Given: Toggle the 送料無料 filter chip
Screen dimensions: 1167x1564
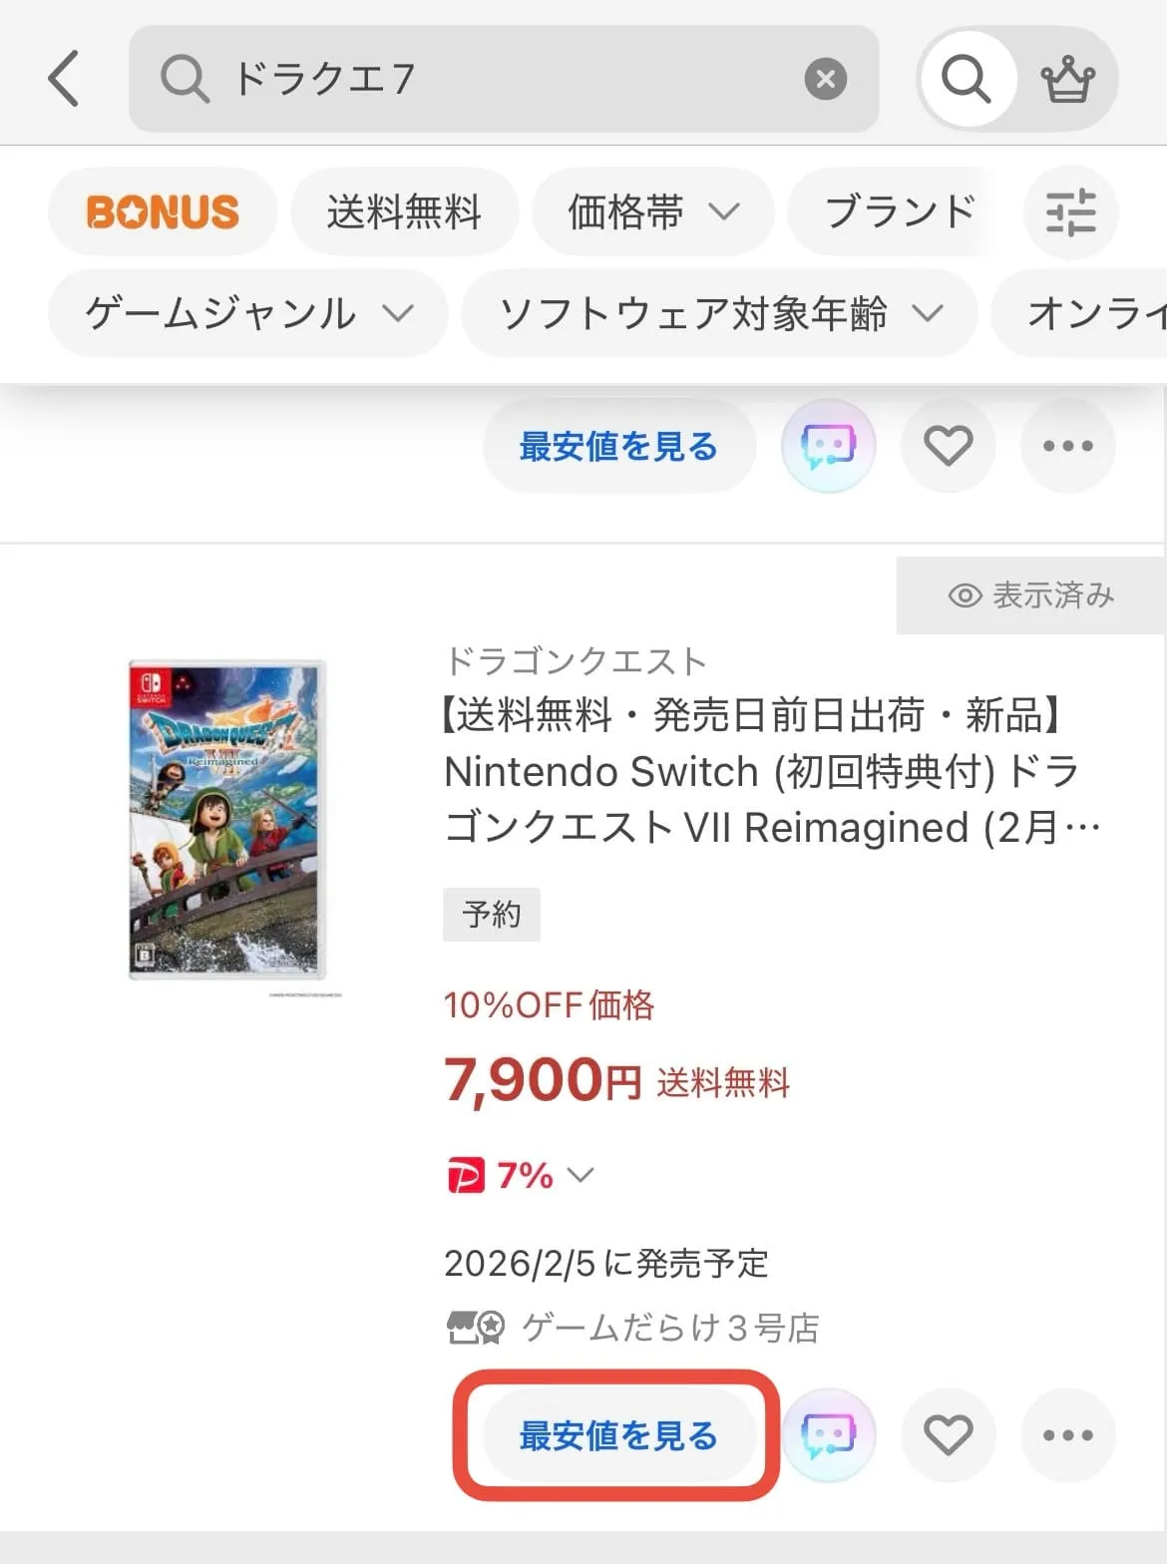Looking at the screenshot, I should pos(404,212).
